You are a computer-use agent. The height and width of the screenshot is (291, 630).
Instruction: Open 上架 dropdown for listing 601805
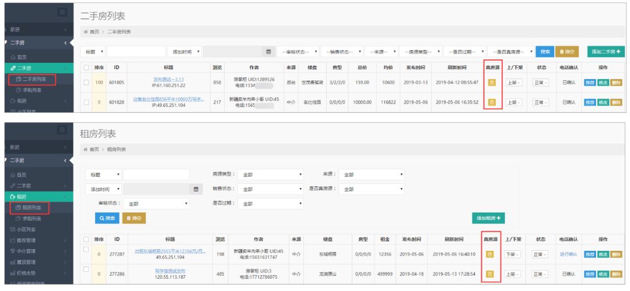[514, 83]
